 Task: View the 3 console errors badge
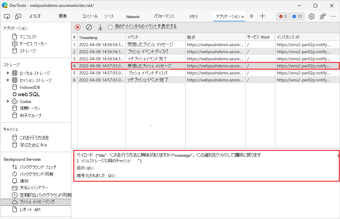click(x=282, y=16)
